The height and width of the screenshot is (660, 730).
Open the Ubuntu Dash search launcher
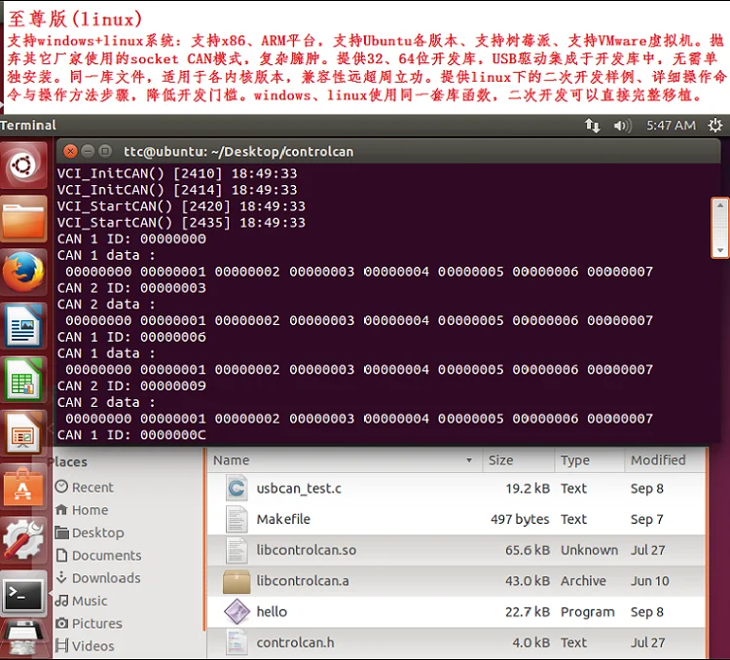point(23,165)
